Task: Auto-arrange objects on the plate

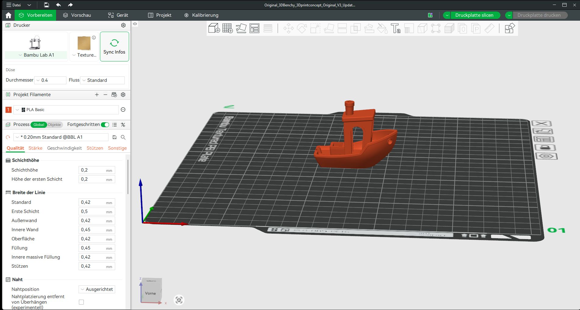Action: pyautogui.click(x=254, y=28)
